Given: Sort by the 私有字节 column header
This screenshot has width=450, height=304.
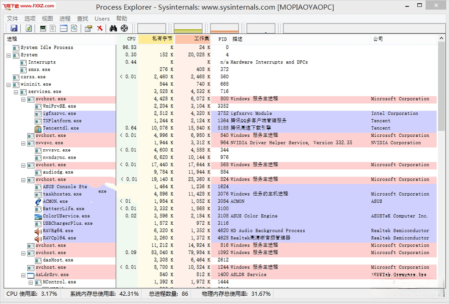Looking at the screenshot, I should pyautogui.click(x=156, y=39).
